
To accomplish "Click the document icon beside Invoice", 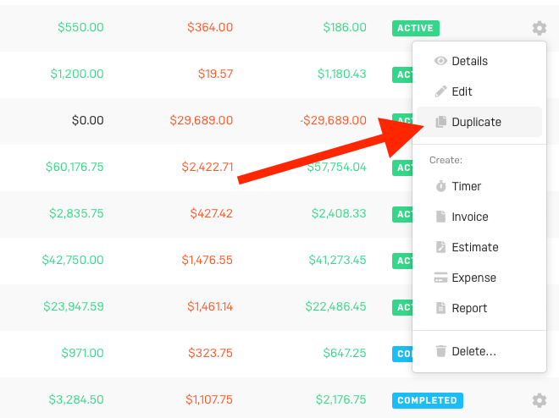I will (440, 217).
